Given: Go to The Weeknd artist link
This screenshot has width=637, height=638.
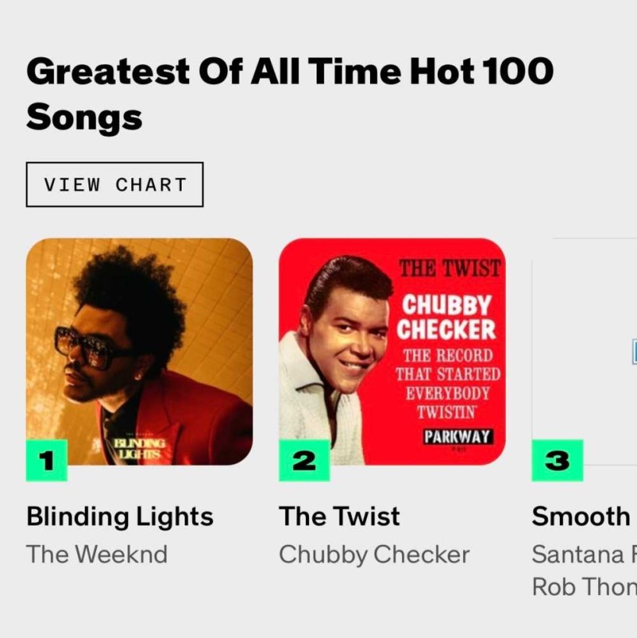Looking at the screenshot, I should [97, 554].
